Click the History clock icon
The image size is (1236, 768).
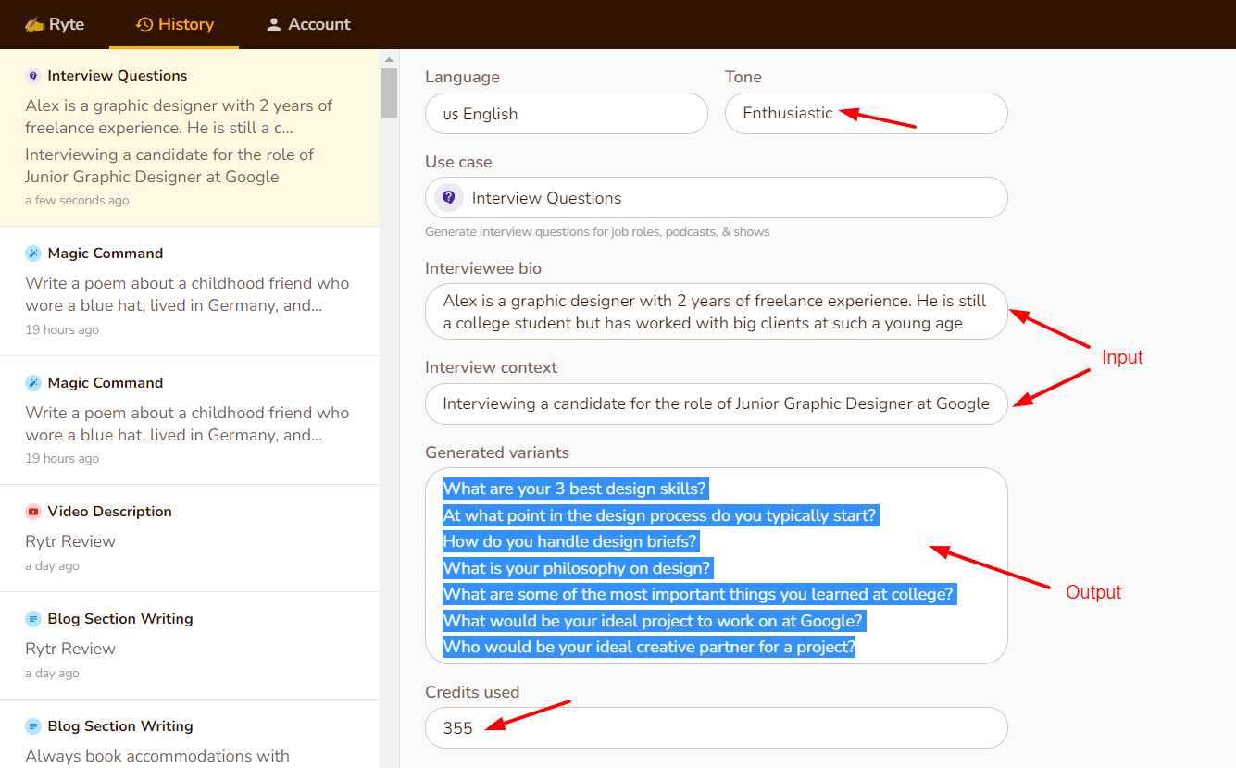pyautogui.click(x=144, y=25)
